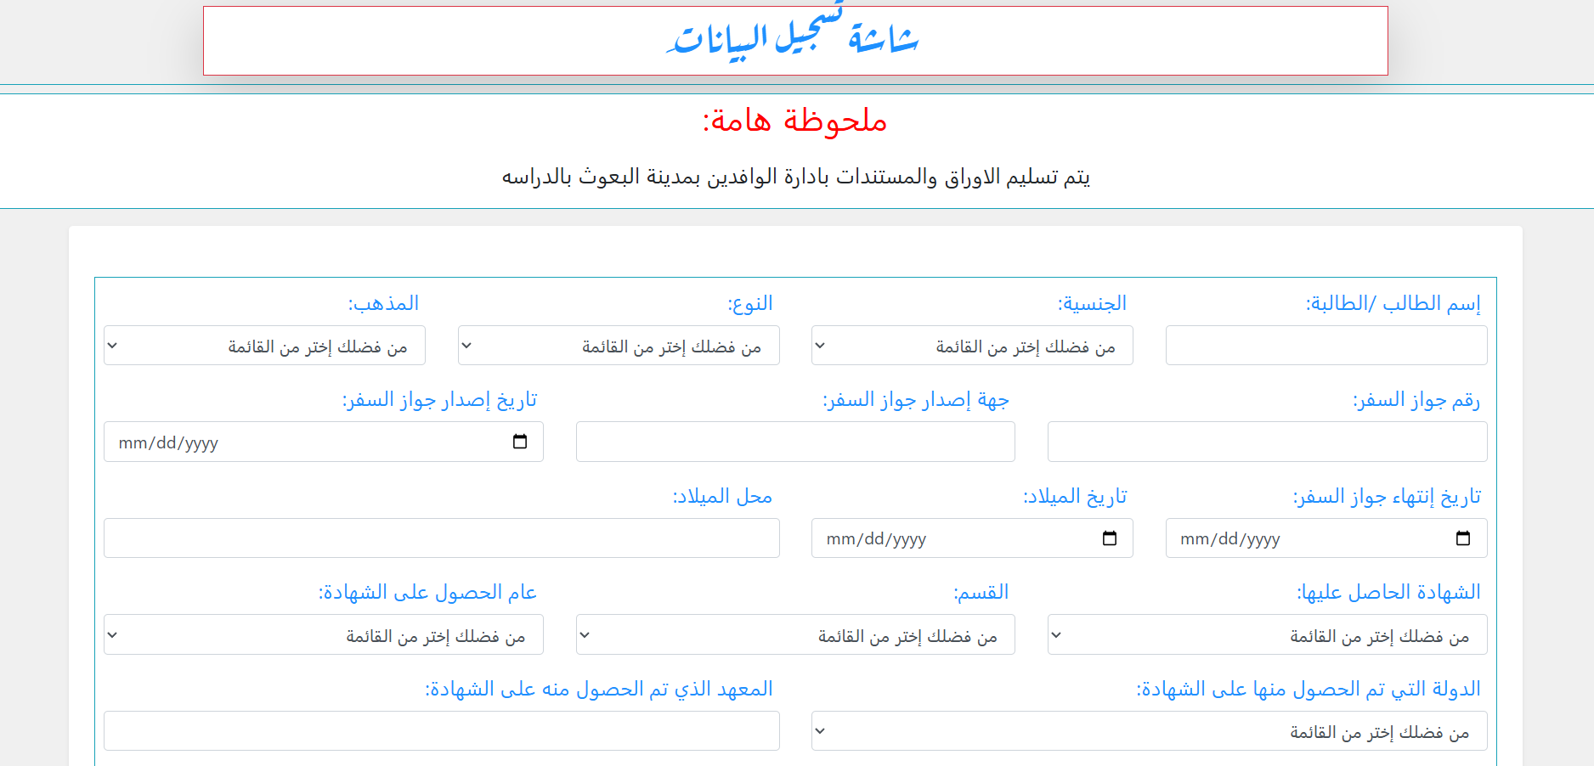
Task: Open the الجنسية nationality dropdown
Action: point(972,346)
